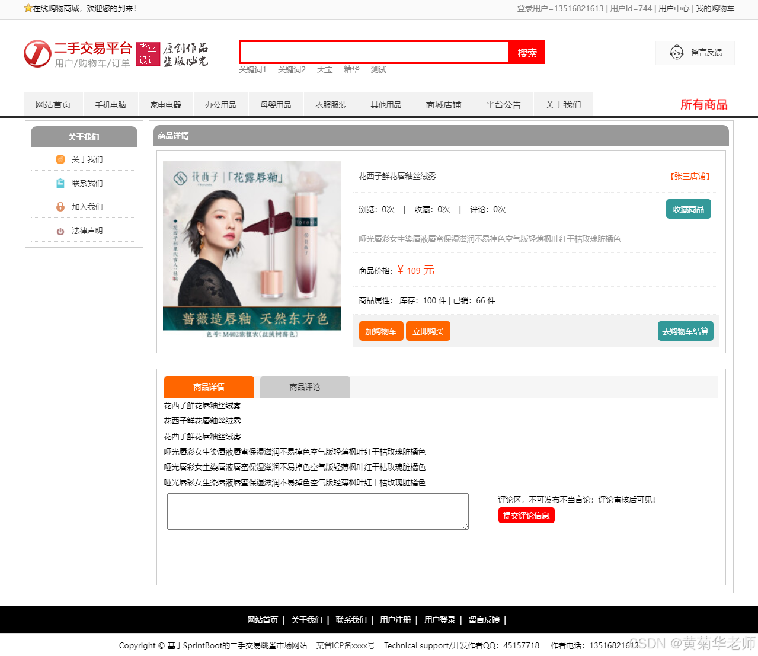Click inside the comment text area
This screenshot has width=758, height=656.
[x=318, y=511]
